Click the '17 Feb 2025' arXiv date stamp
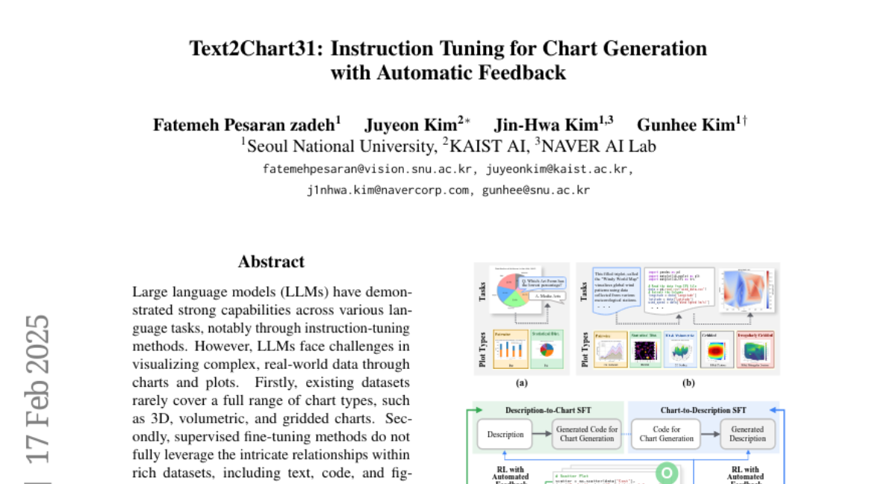Image resolution: width=896 pixels, height=484 pixels. (37, 388)
